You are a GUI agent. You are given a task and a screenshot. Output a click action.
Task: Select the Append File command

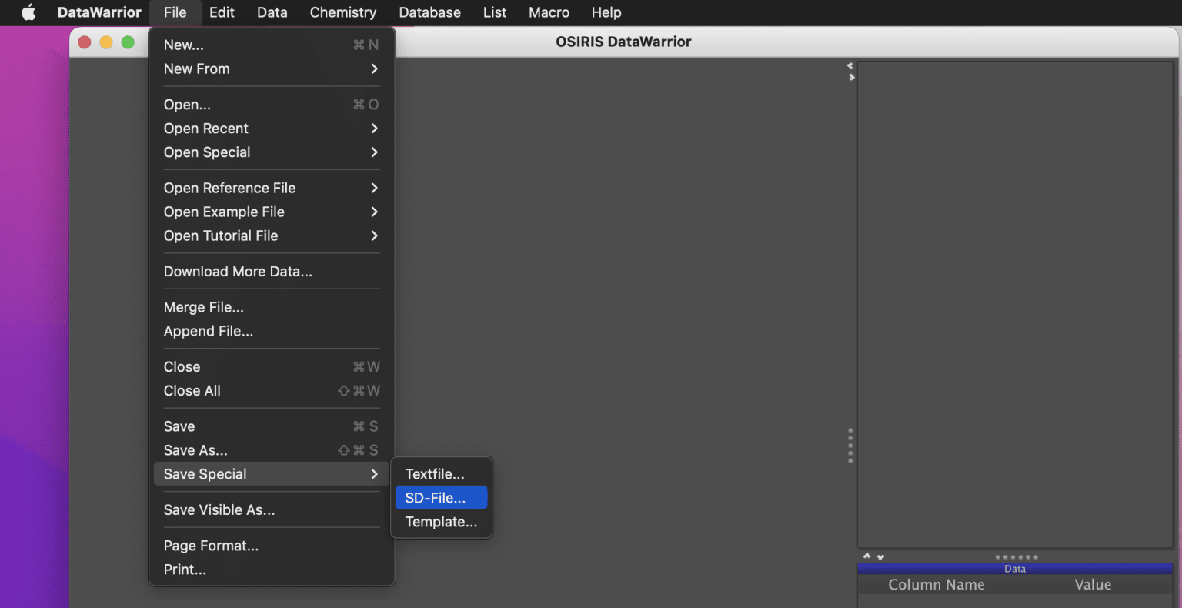tap(208, 331)
